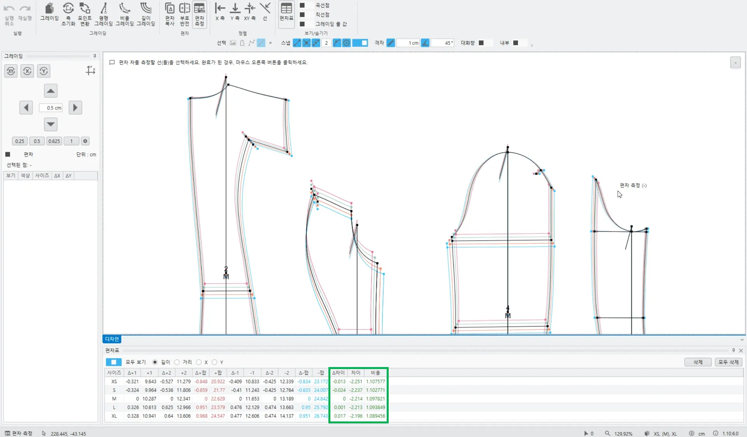Collapse the panel with the bottom chevron

742,340
